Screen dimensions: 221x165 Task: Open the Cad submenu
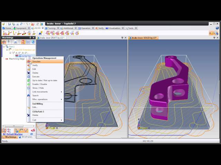click(35, 120)
